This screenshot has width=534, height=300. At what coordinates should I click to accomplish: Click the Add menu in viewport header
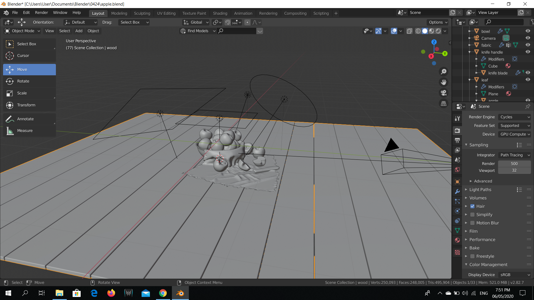pos(79,31)
